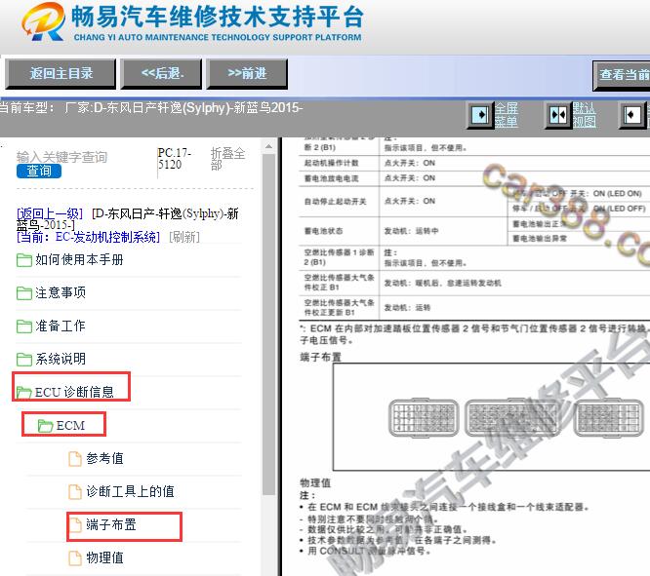Click the 查看当前 button
This screenshot has height=576, width=650.
point(622,75)
